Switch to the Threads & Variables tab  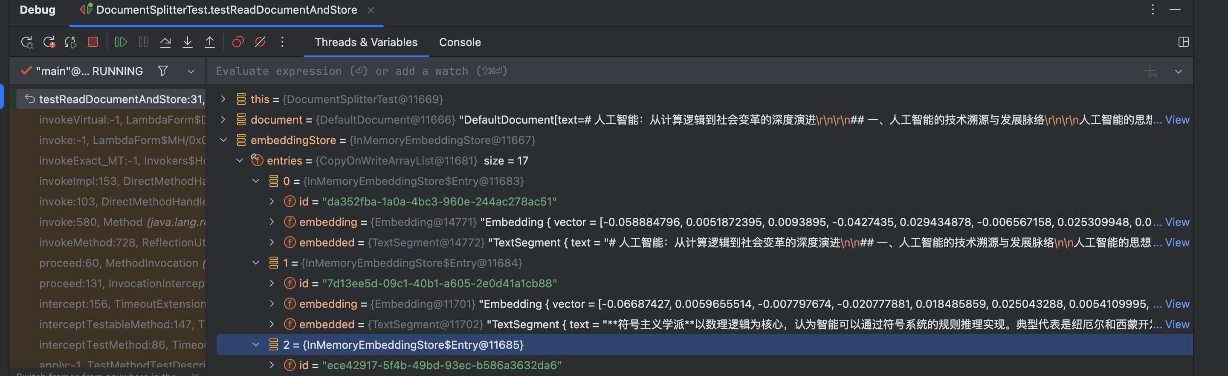tap(366, 42)
